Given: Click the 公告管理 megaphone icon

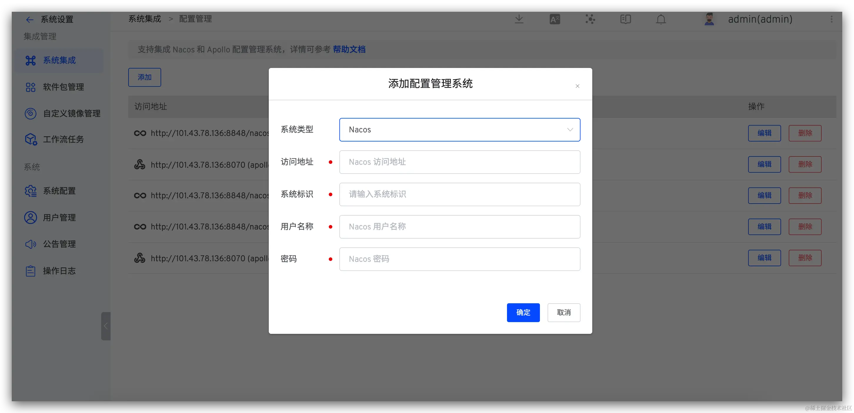Looking at the screenshot, I should [x=31, y=244].
